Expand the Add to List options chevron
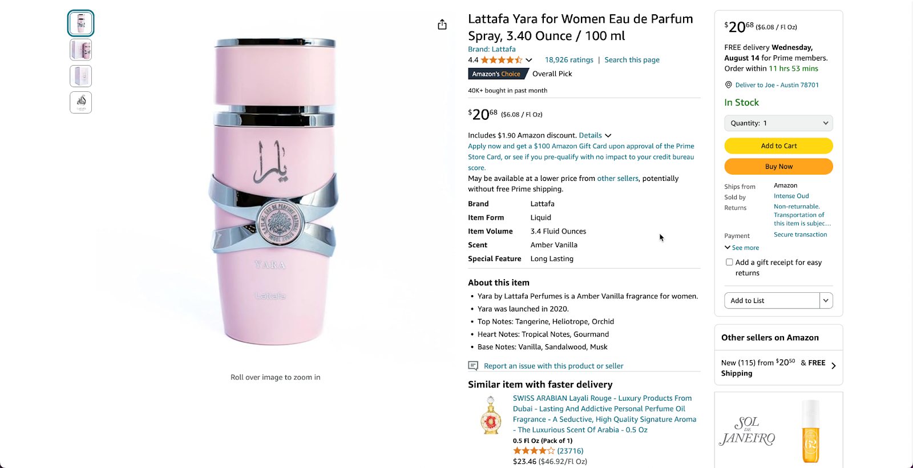 click(x=825, y=300)
